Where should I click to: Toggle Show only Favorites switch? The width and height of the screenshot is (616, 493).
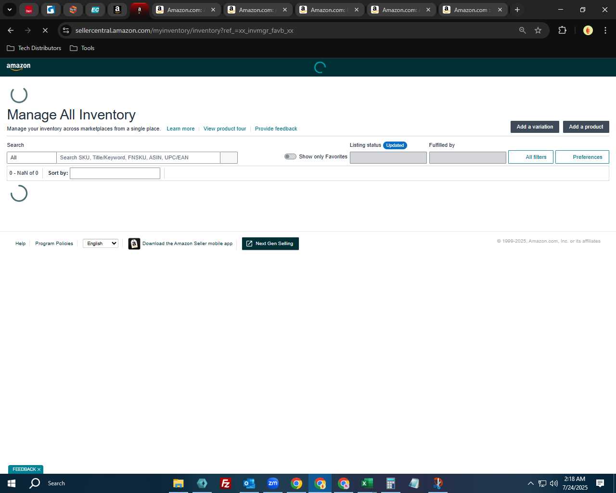click(x=290, y=156)
